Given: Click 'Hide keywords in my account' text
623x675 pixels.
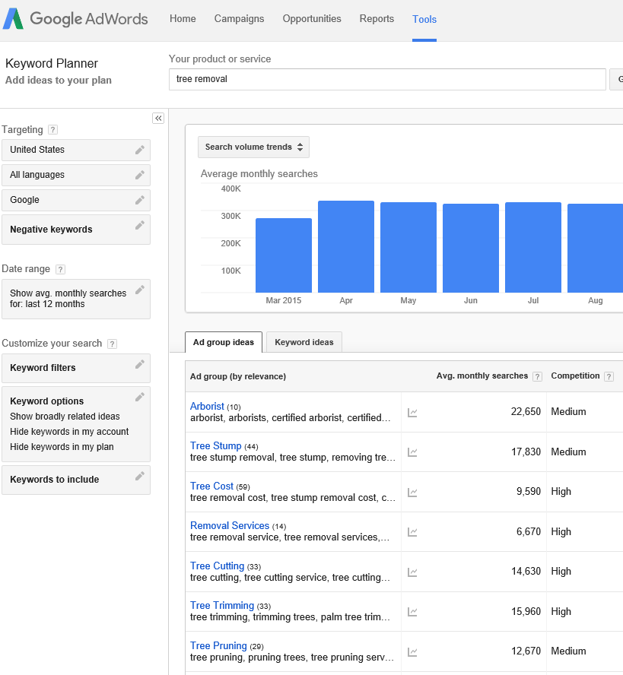Looking at the screenshot, I should pyautogui.click(x=69, y=432).
